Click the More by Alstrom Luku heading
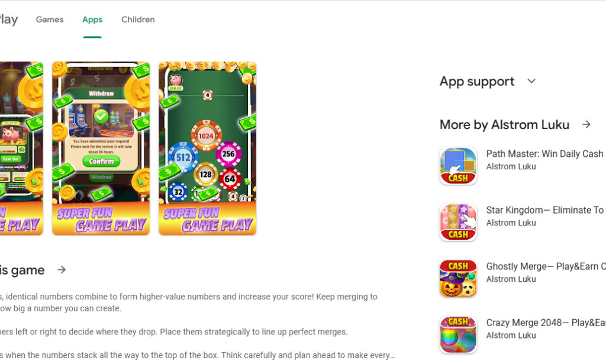Viewport: 606px width, 364px height. pyautogui.click(x=504, y=124)
